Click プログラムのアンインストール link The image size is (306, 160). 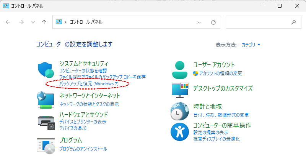click(x=83, y=149)
